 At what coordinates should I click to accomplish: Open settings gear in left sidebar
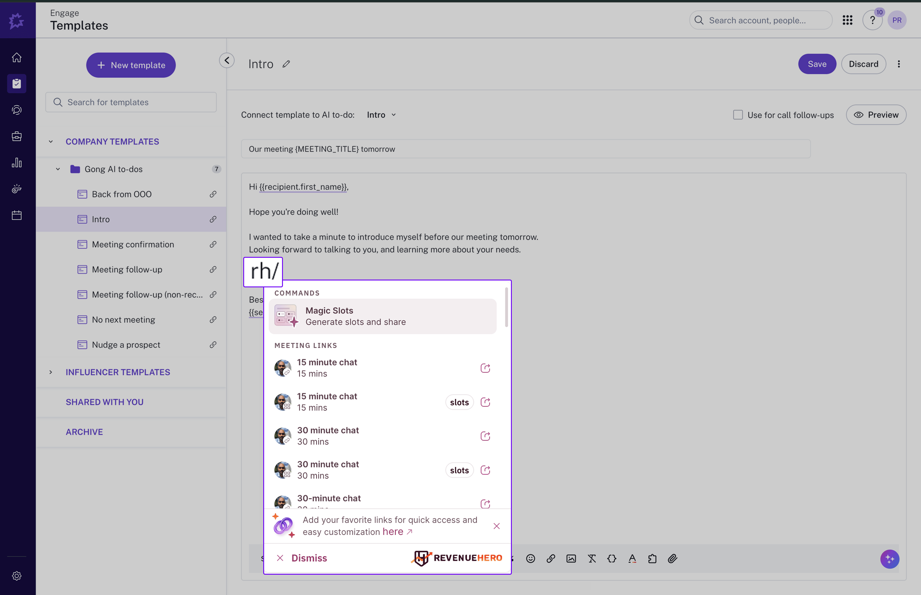point(17,576)
